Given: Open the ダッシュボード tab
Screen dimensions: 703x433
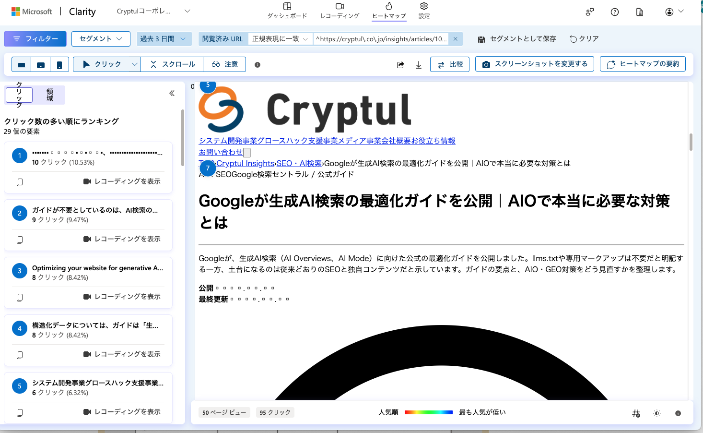Looking at the screenshot, I should click(x=287, y=11).
